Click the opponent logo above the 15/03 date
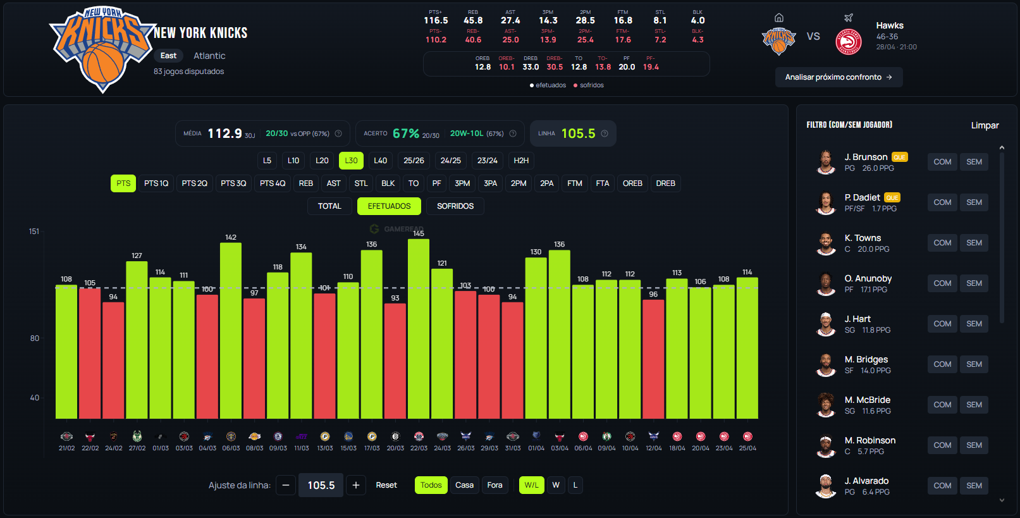 348,436
